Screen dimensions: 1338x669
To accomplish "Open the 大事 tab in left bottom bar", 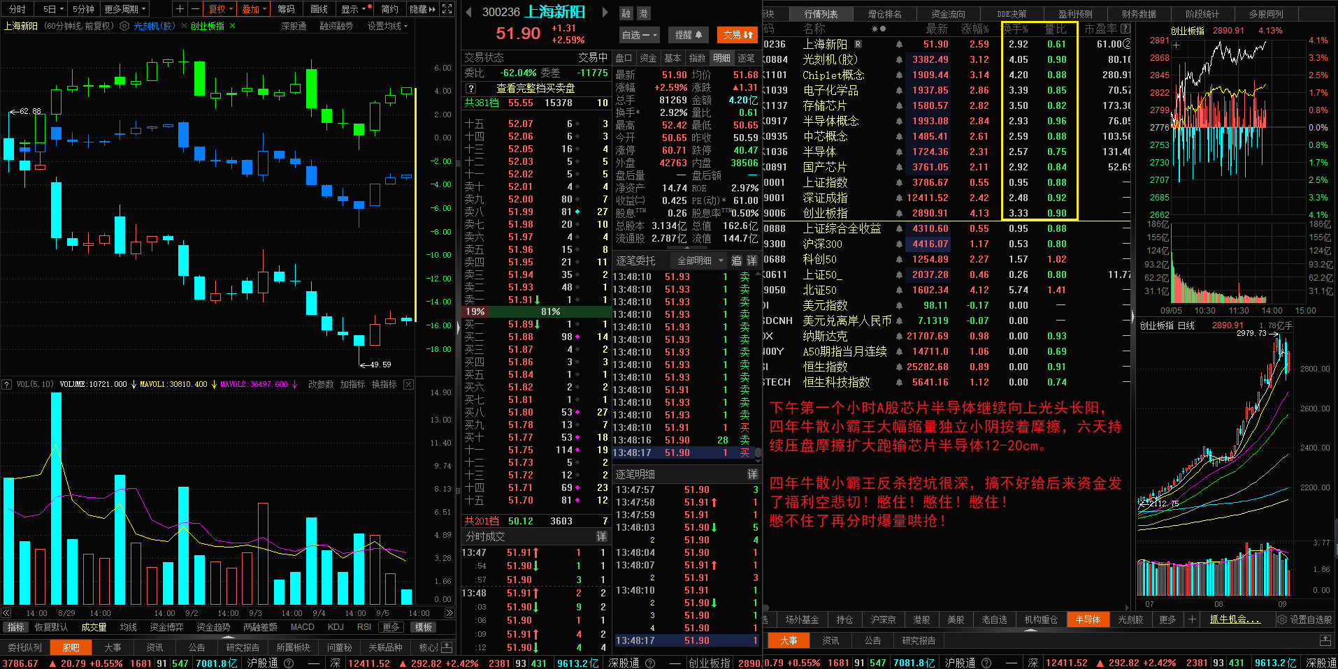I will click(x=113, y=647).
